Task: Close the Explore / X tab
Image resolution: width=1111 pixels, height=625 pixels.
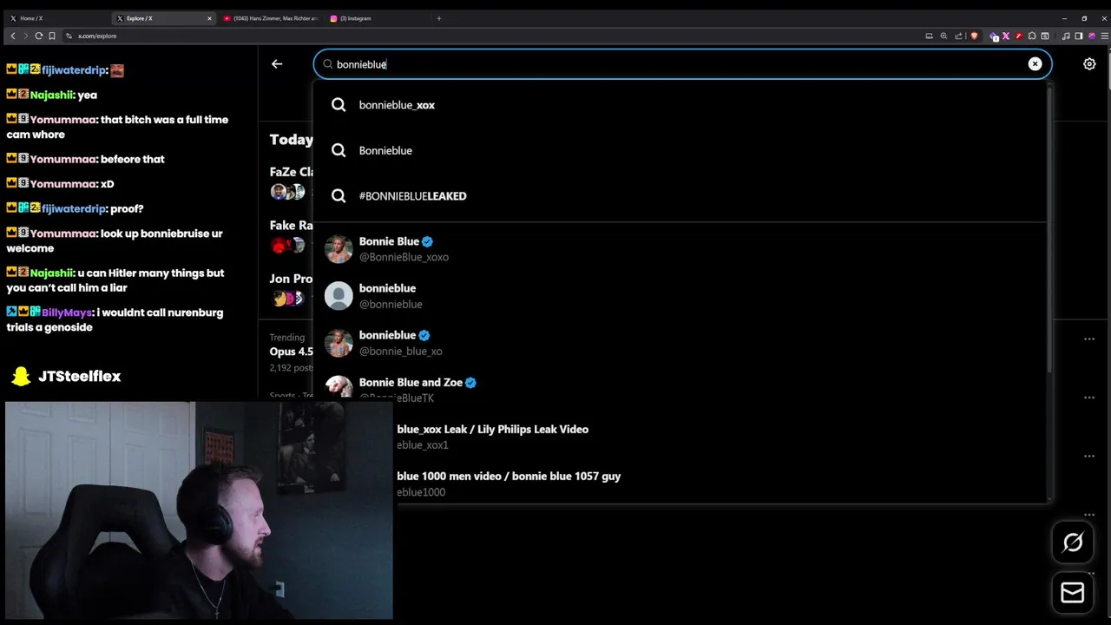Action: tap(209, 18)
